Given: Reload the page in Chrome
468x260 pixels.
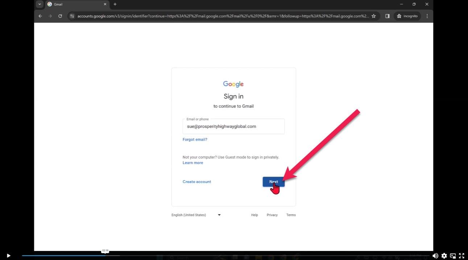Looking at the screenshot, I should click(60, 16).
